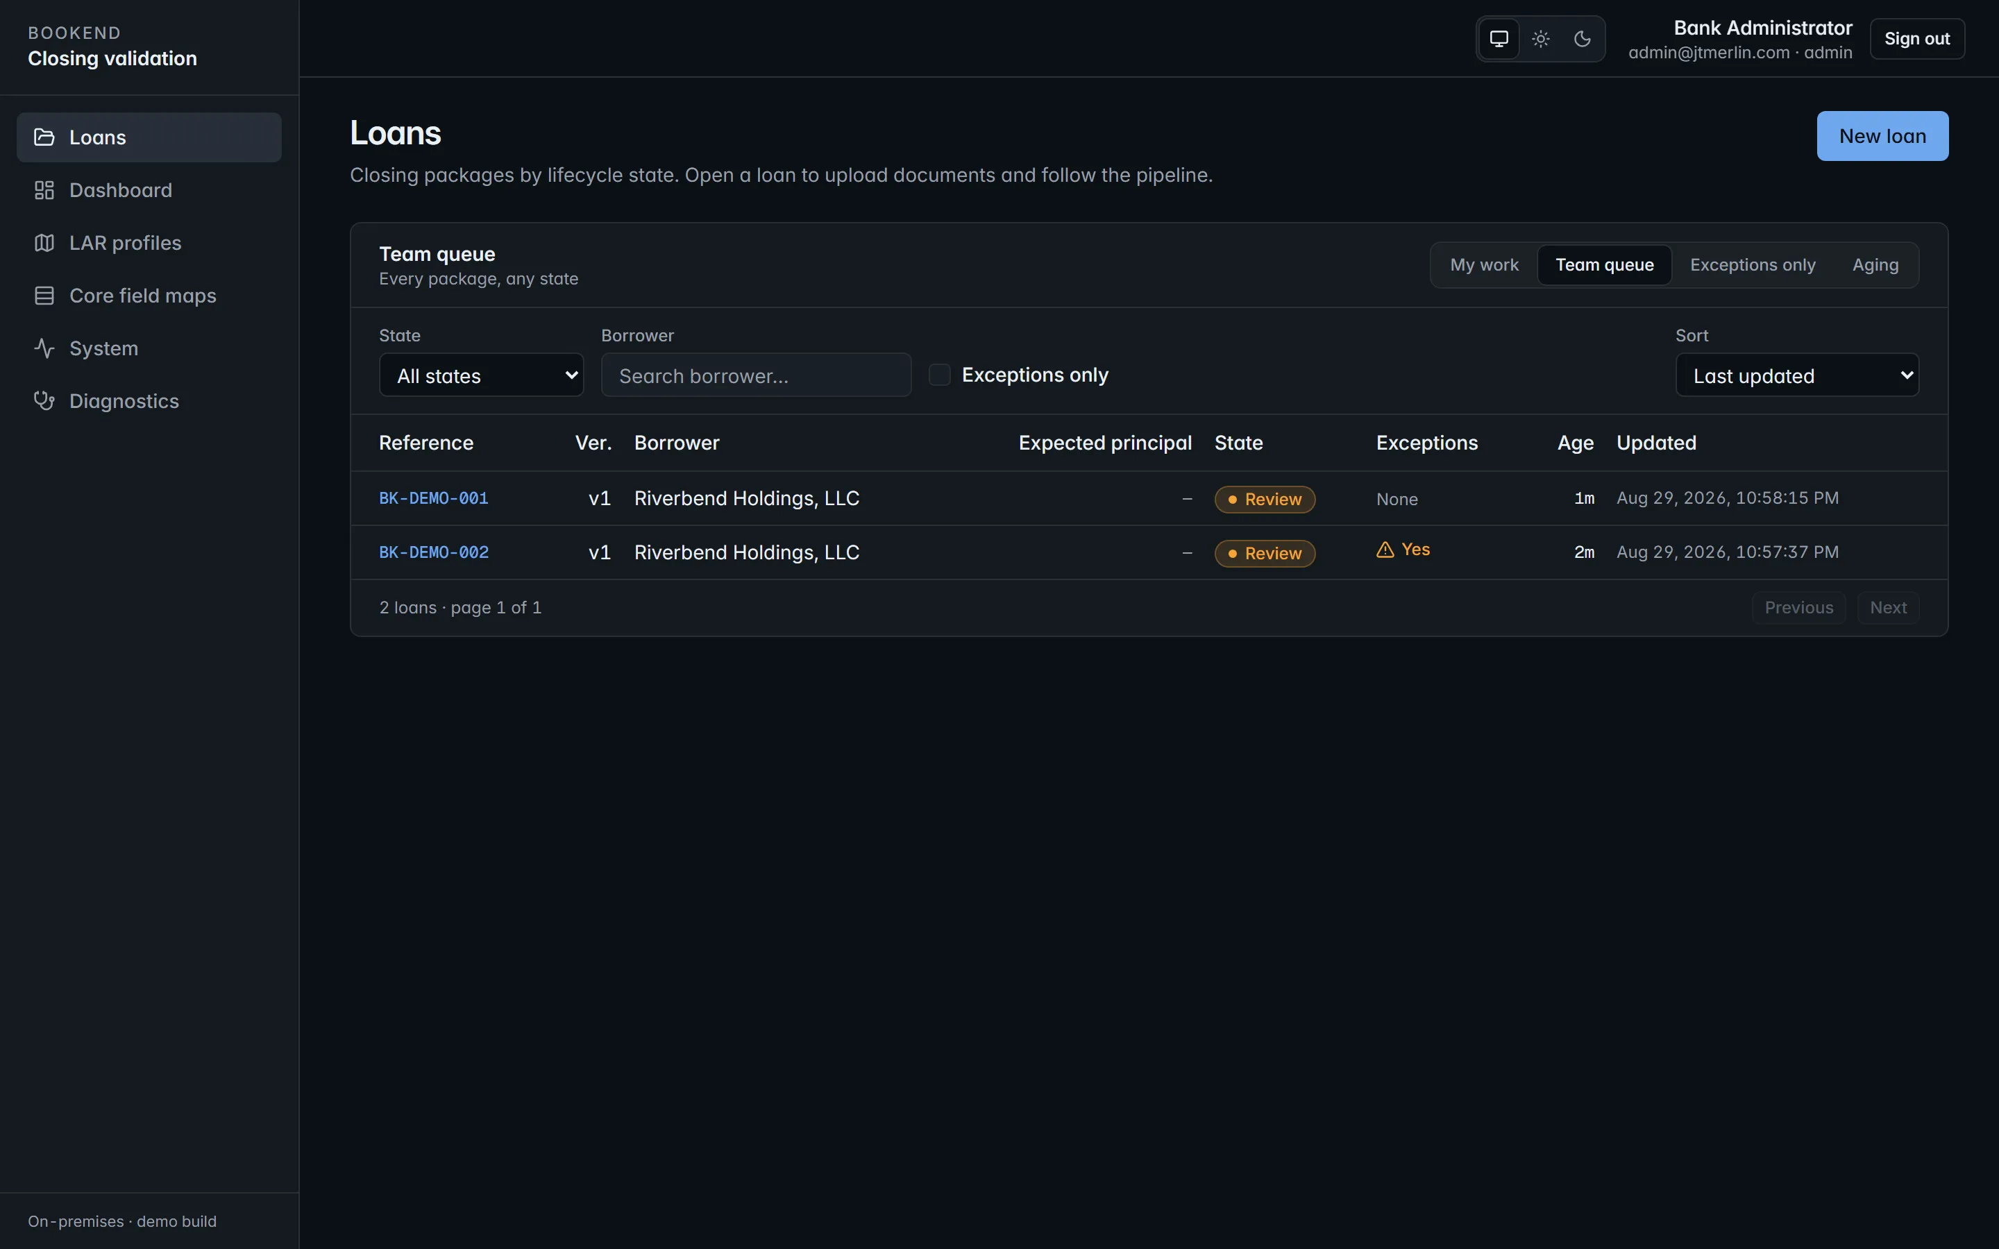This screenshot has height=1249, width=1999.
Task: Open the All states dropdown
Action: point(481,376)
